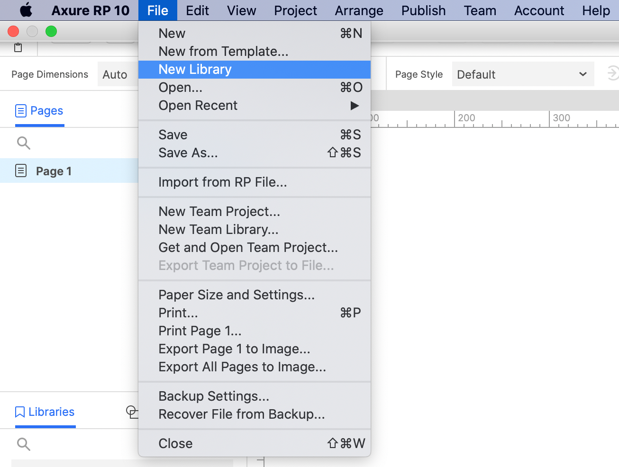The width and height of the screenshot is (619, 467).
Task: Expand the Open Recent submenu arrow
Action: click(355, 106)
